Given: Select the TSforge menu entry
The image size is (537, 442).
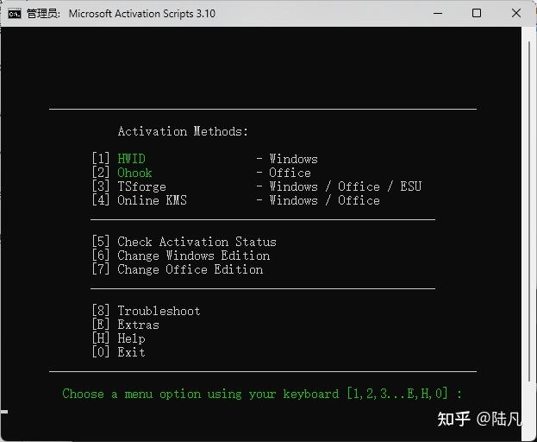Looking at the screenshot, I should click(128, 186).
